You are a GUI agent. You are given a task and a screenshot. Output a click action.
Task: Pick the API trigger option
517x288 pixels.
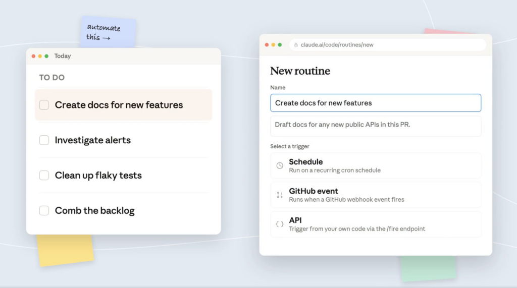(376, 224)
